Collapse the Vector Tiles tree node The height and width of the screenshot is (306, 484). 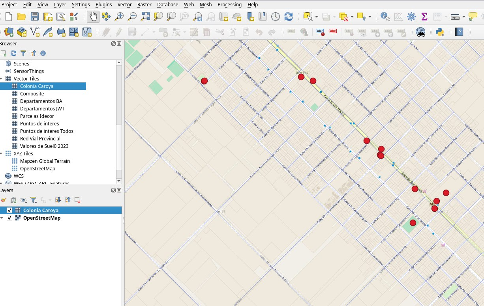click(x=1, y=78)
